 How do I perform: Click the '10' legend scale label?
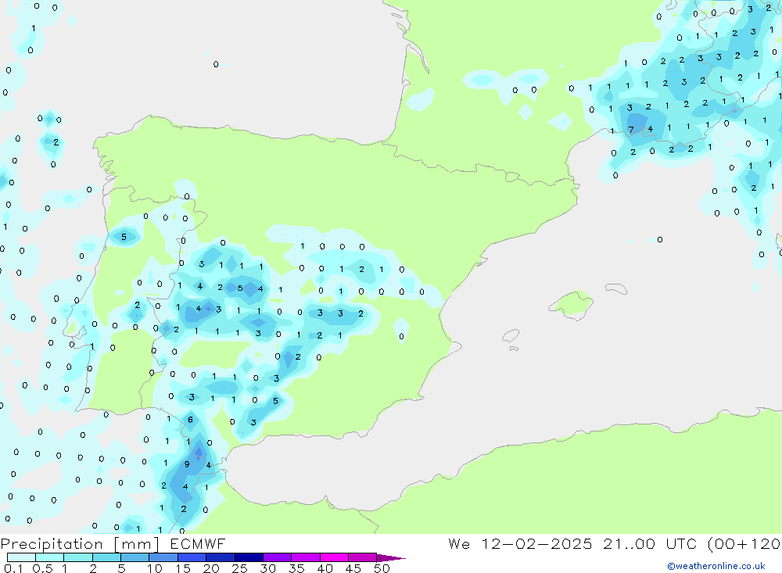click(155, 568)
